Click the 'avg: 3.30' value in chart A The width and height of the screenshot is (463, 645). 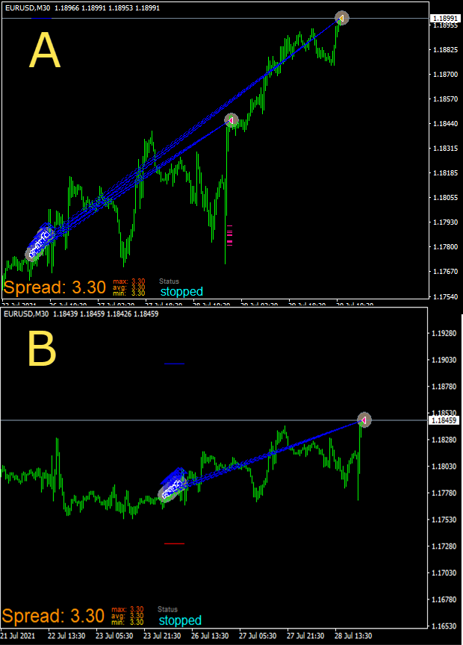click(x=128, y=287)
